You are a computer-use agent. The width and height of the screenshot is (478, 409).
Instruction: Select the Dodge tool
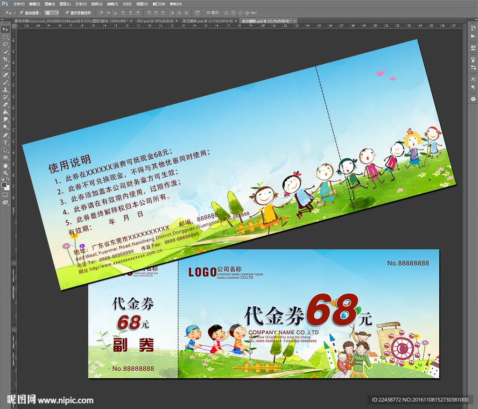pos(6,127)
